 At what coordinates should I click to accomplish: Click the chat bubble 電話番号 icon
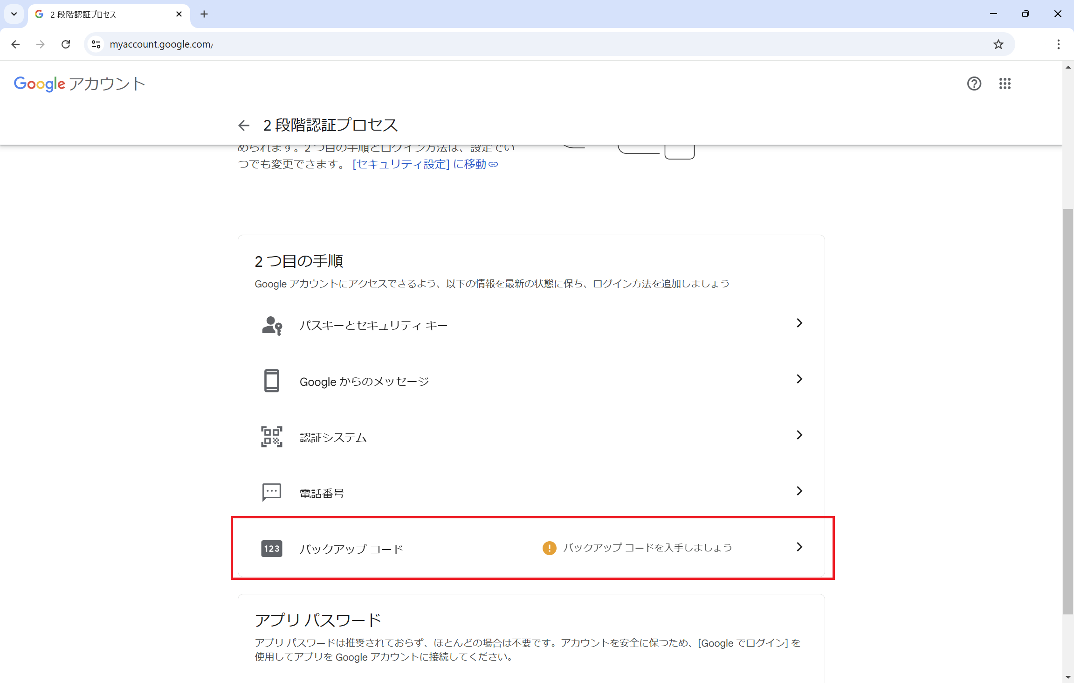tap(272, 492)
